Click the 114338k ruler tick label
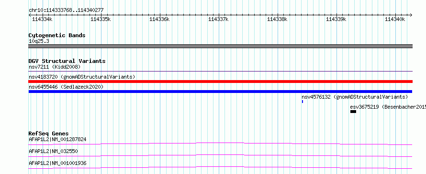 pos(278,19)
